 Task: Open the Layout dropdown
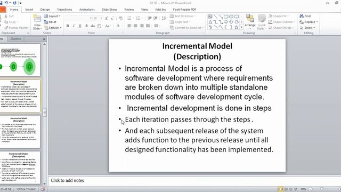[x=52, y=16]
